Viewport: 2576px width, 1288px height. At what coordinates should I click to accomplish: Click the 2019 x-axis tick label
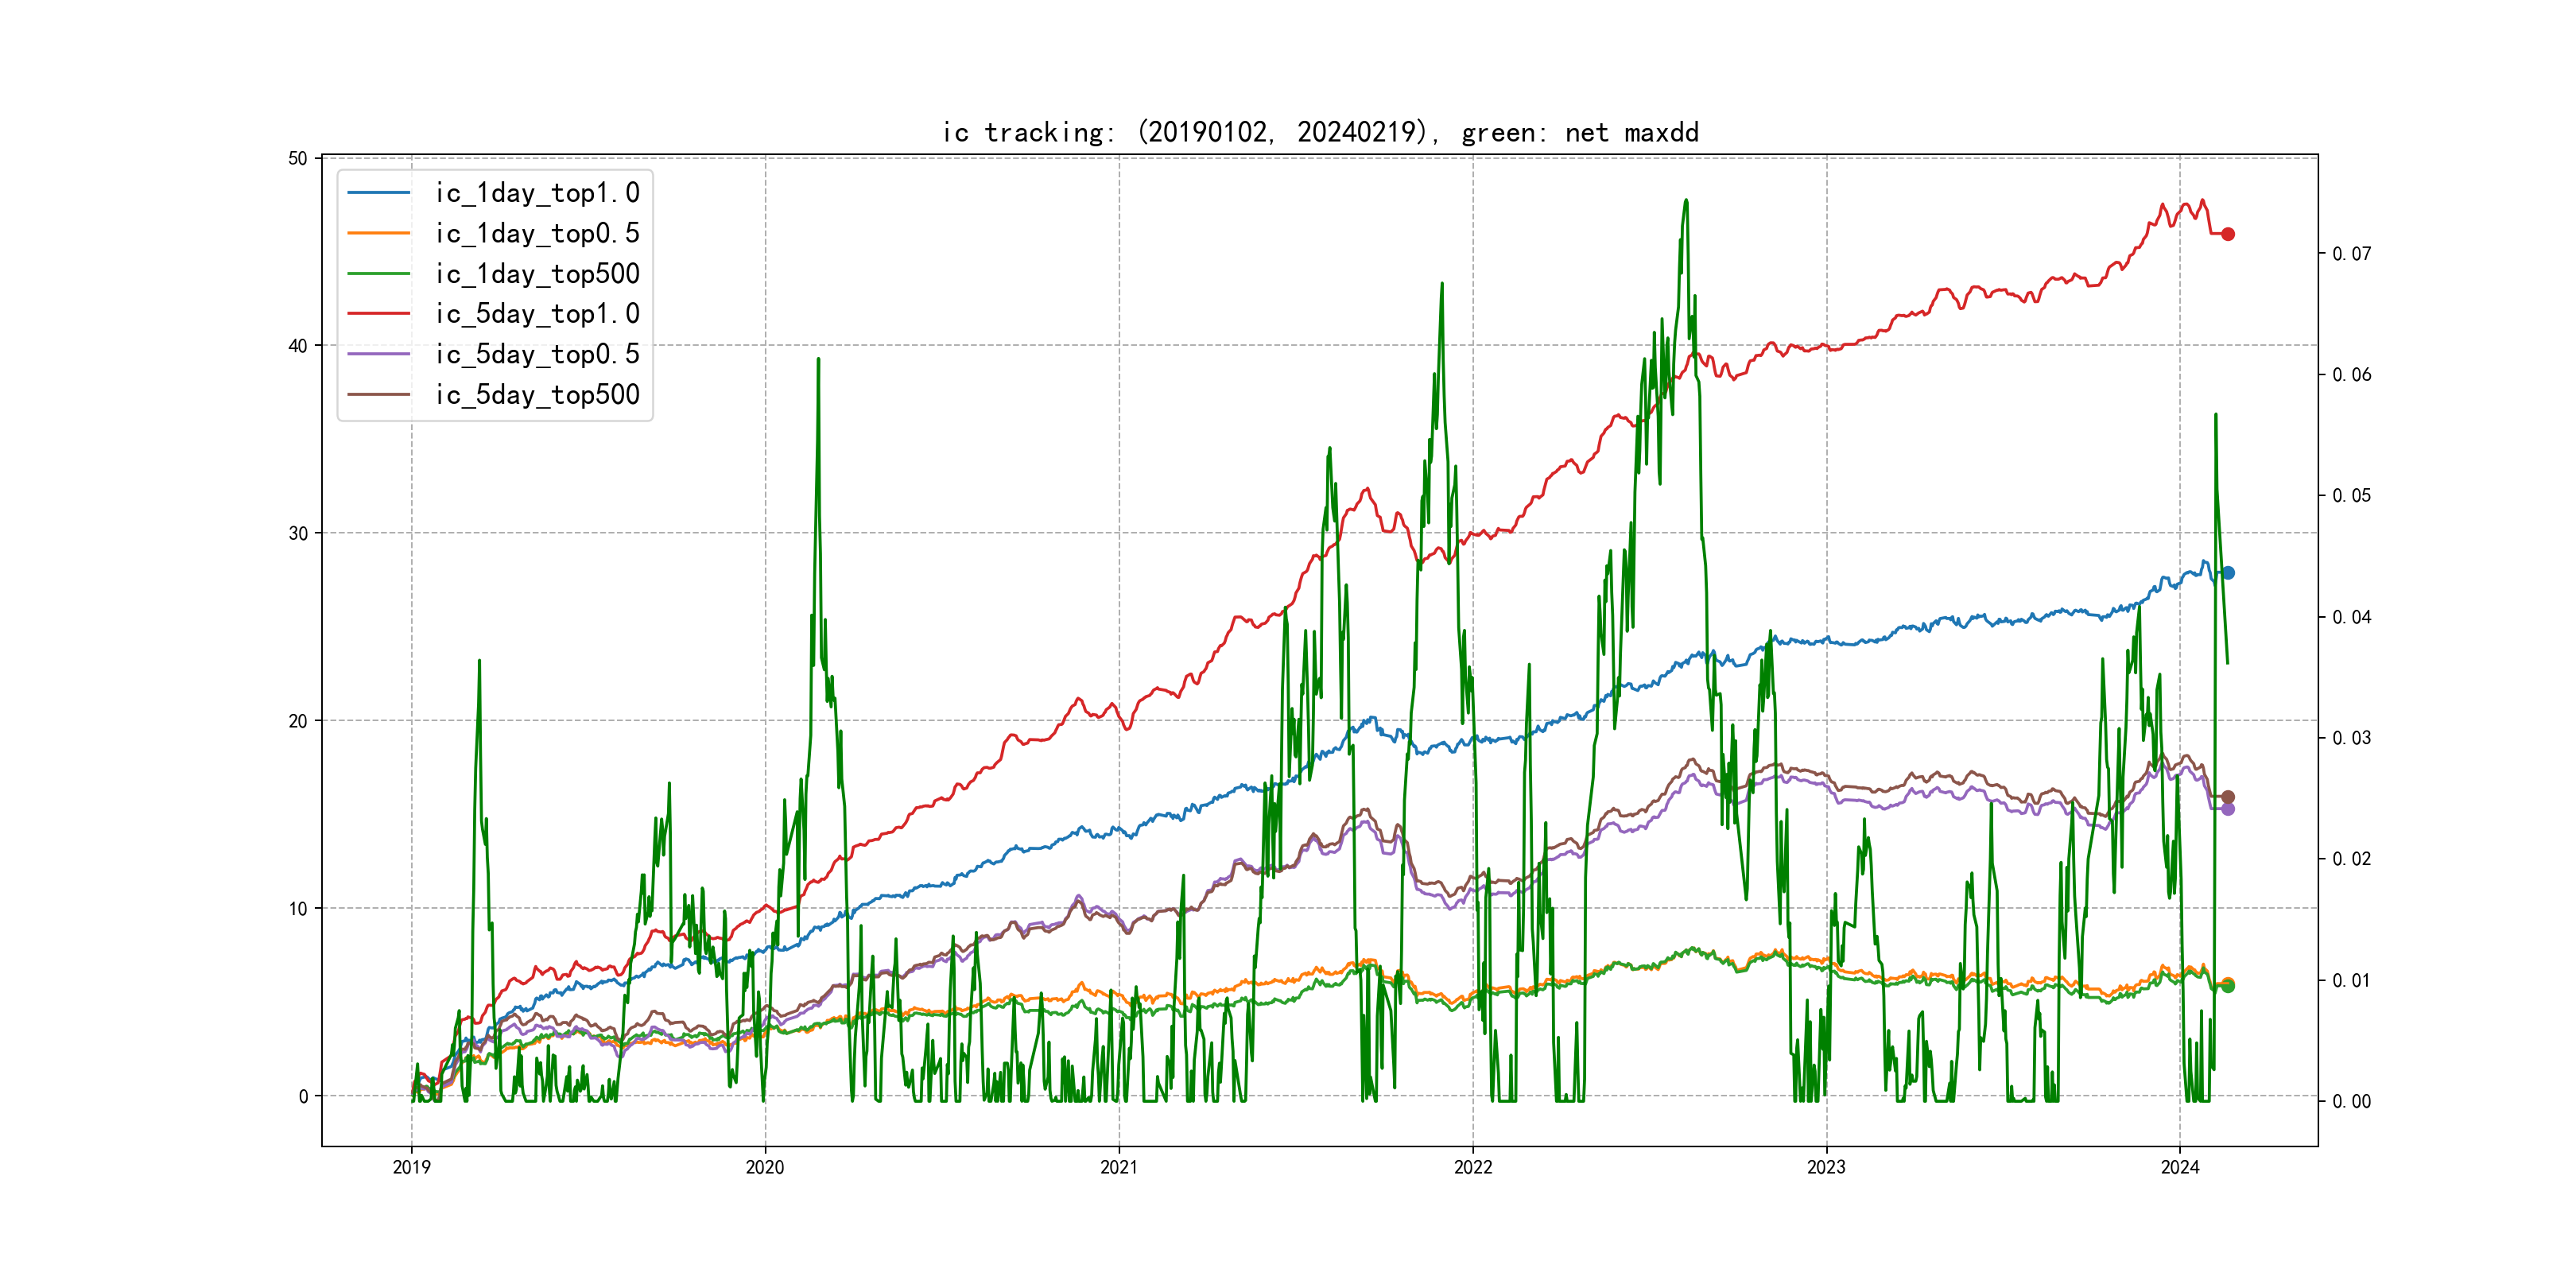click(411, 1167)
